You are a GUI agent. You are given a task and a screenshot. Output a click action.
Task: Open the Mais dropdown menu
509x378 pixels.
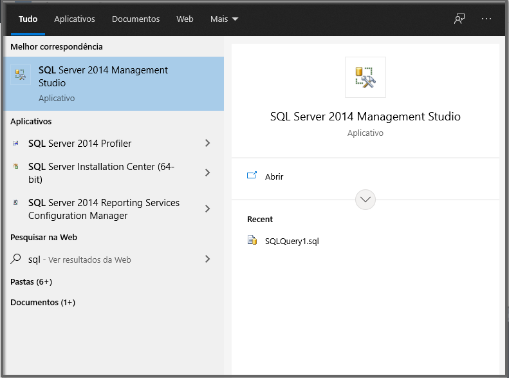tap(224, 19)
